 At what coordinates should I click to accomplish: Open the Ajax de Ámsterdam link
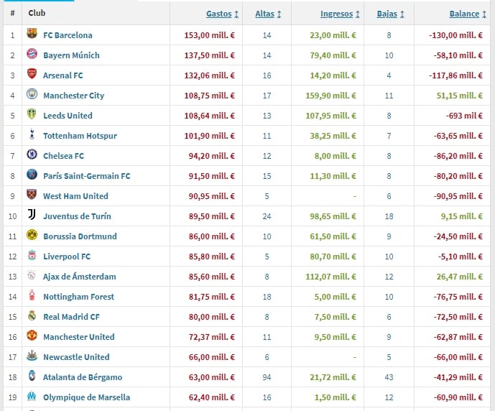(80, 277)
